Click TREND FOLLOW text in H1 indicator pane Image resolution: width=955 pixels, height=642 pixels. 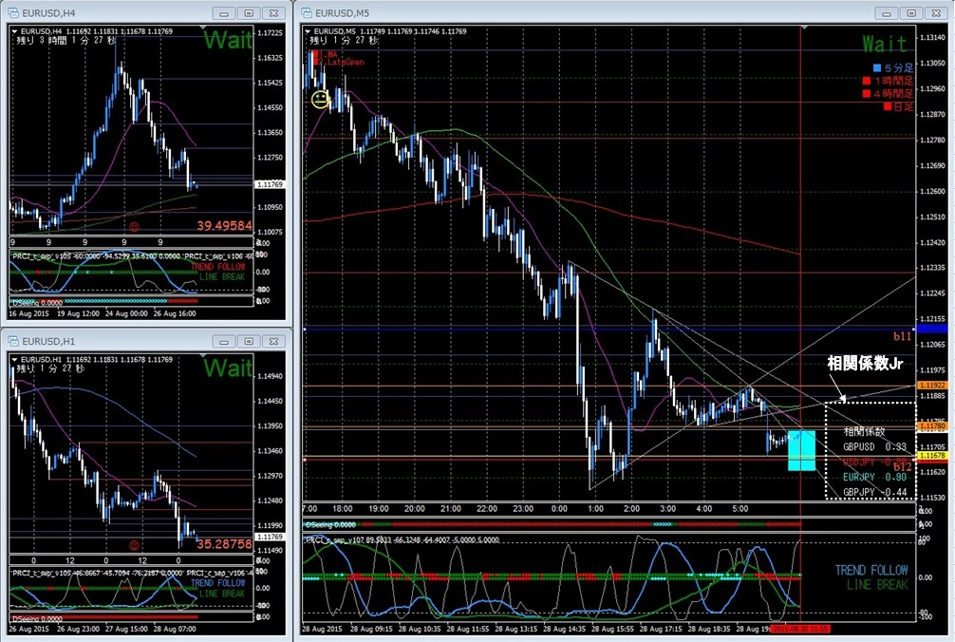217,583
